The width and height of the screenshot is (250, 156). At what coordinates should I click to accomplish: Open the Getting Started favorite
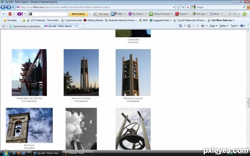93,20
